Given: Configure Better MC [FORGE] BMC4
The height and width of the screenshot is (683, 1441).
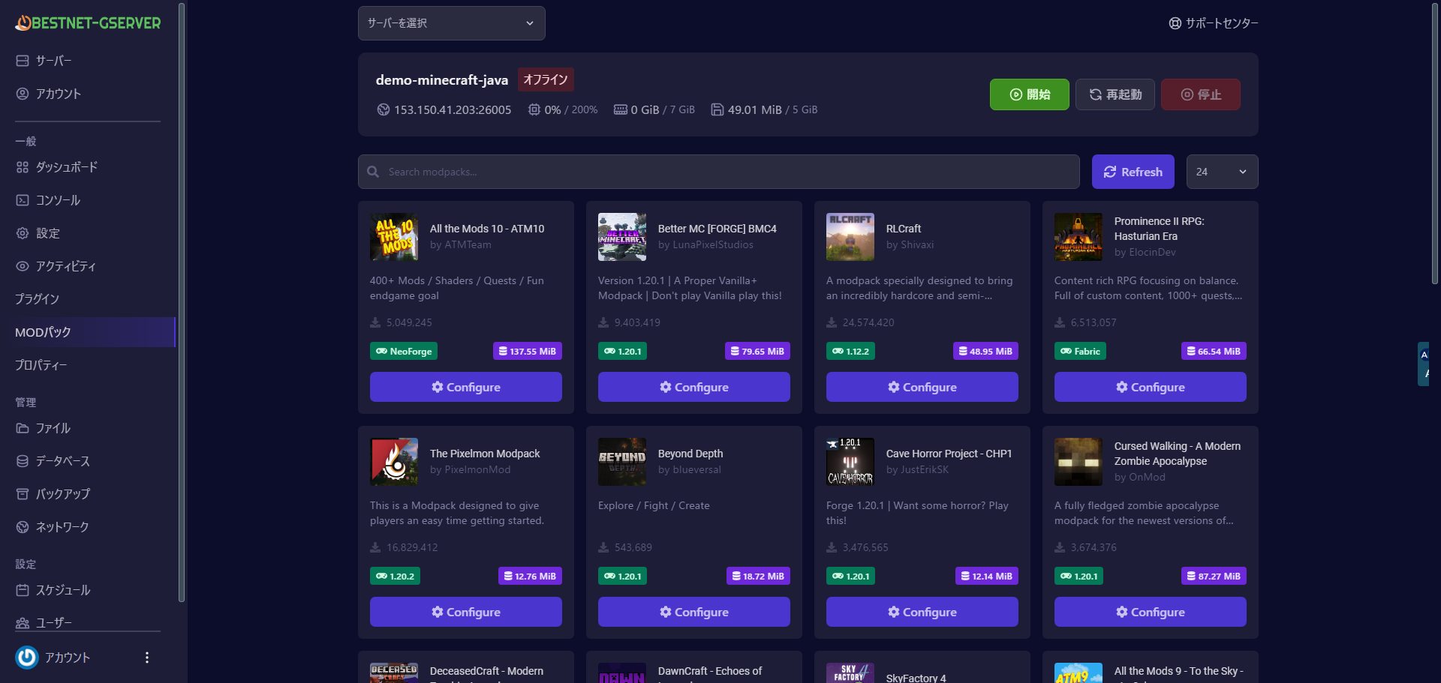Looking at the screenshot, I should pyautogui.click(x=694, y=387).
